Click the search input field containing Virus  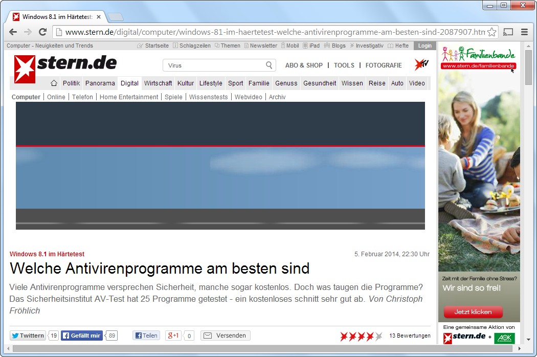point(215,65)
